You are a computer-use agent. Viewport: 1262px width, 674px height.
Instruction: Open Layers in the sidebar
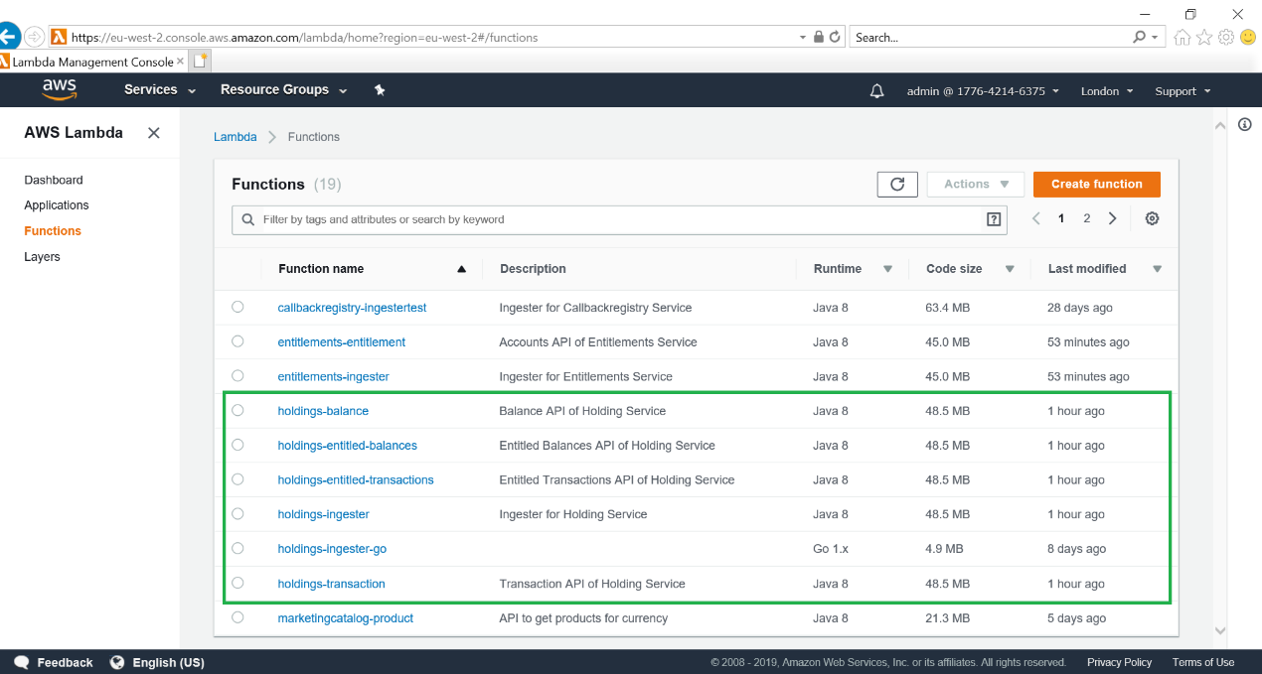tap(42, 257)
